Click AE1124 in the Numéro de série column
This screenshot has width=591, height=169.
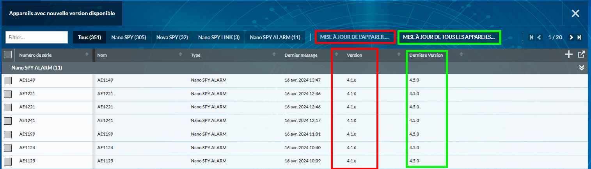(x=27, y=148)
